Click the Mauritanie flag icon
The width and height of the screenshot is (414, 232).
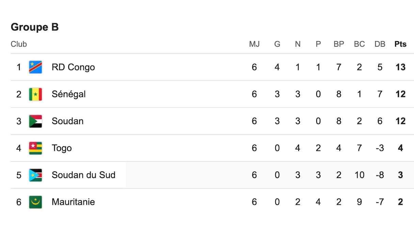pos(35,202)
